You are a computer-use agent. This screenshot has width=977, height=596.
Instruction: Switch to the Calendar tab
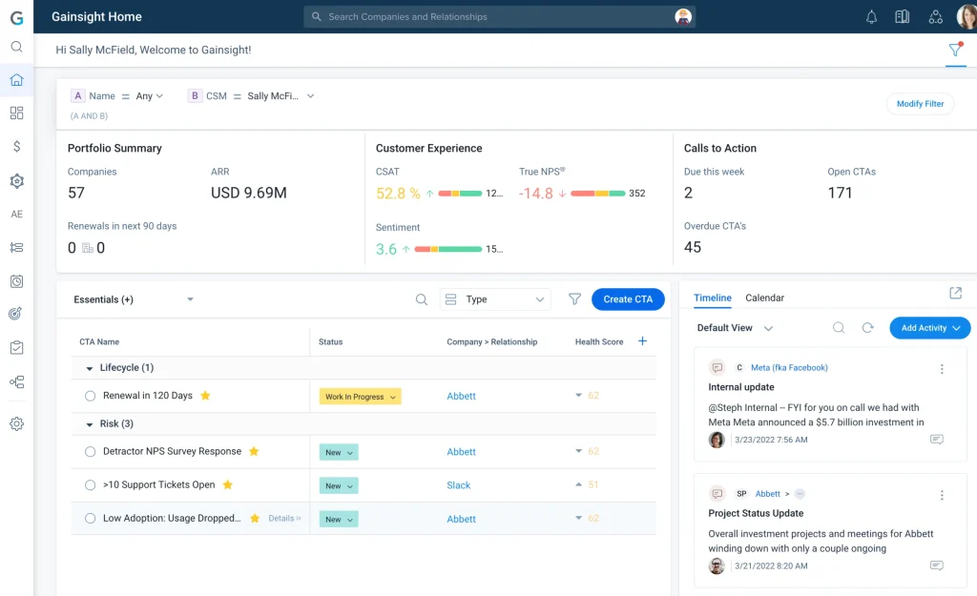tap(764, 298)
